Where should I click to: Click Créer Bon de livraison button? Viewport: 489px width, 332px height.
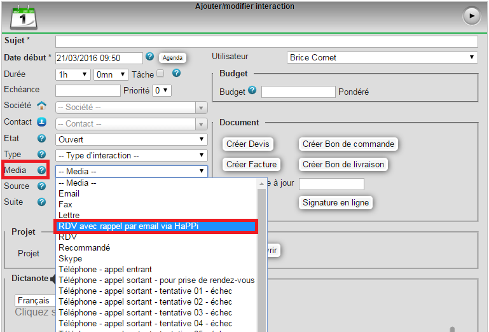click(343, 165)
